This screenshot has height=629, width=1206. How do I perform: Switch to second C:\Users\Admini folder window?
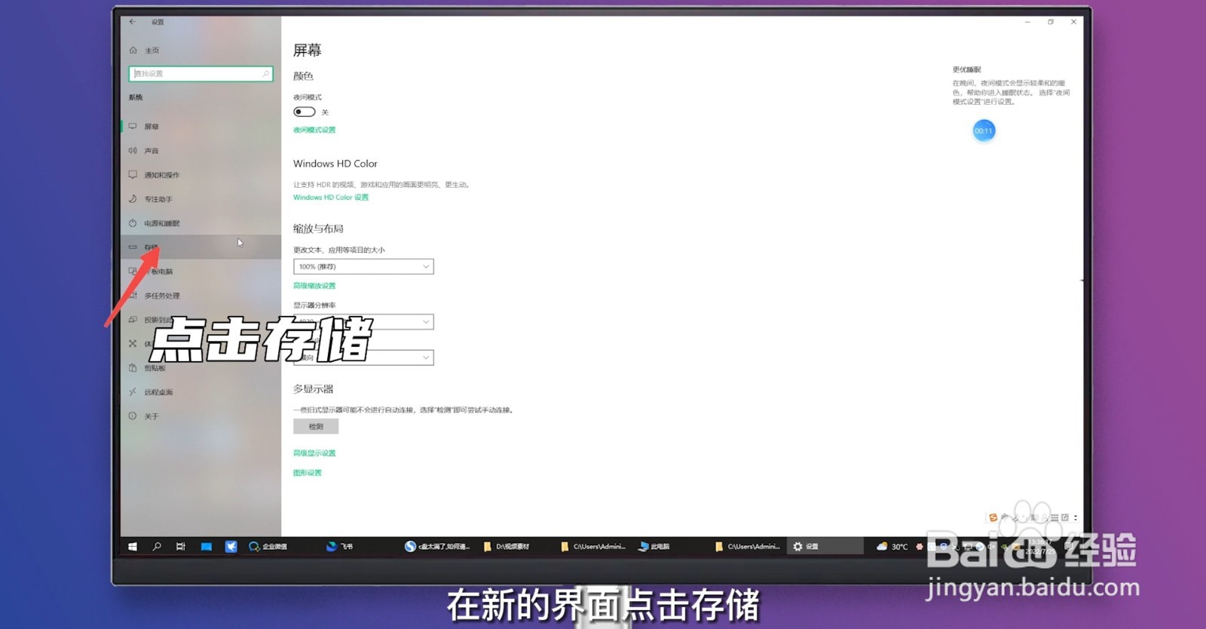[748, 547]
